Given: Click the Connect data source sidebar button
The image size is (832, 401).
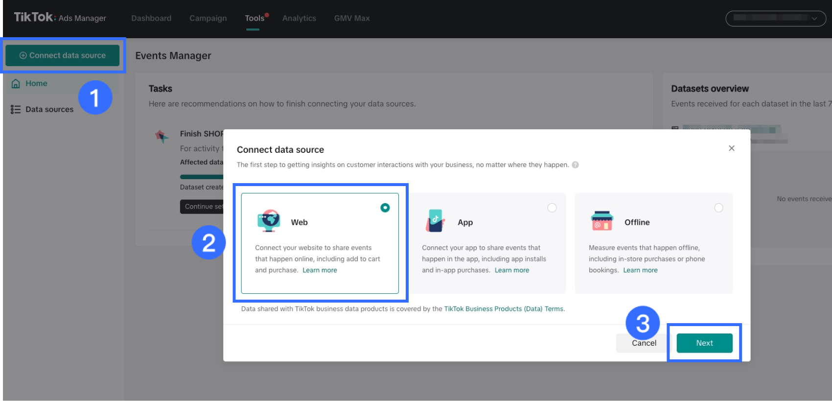Looking at the screenshot, I should (63, 56).
